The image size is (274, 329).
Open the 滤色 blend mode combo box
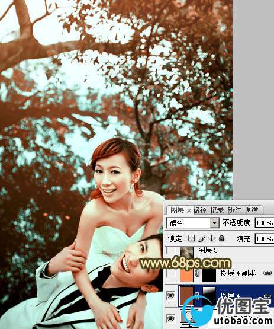point(192,223)
